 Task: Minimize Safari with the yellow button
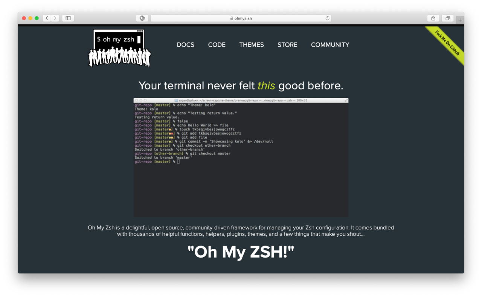(31, 18)
